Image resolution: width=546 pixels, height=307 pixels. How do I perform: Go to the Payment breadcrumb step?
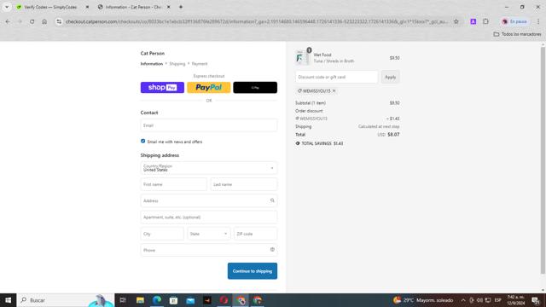(200, 64)
